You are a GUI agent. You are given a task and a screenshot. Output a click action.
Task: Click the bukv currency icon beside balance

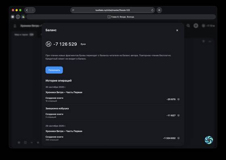pos(48,44)
